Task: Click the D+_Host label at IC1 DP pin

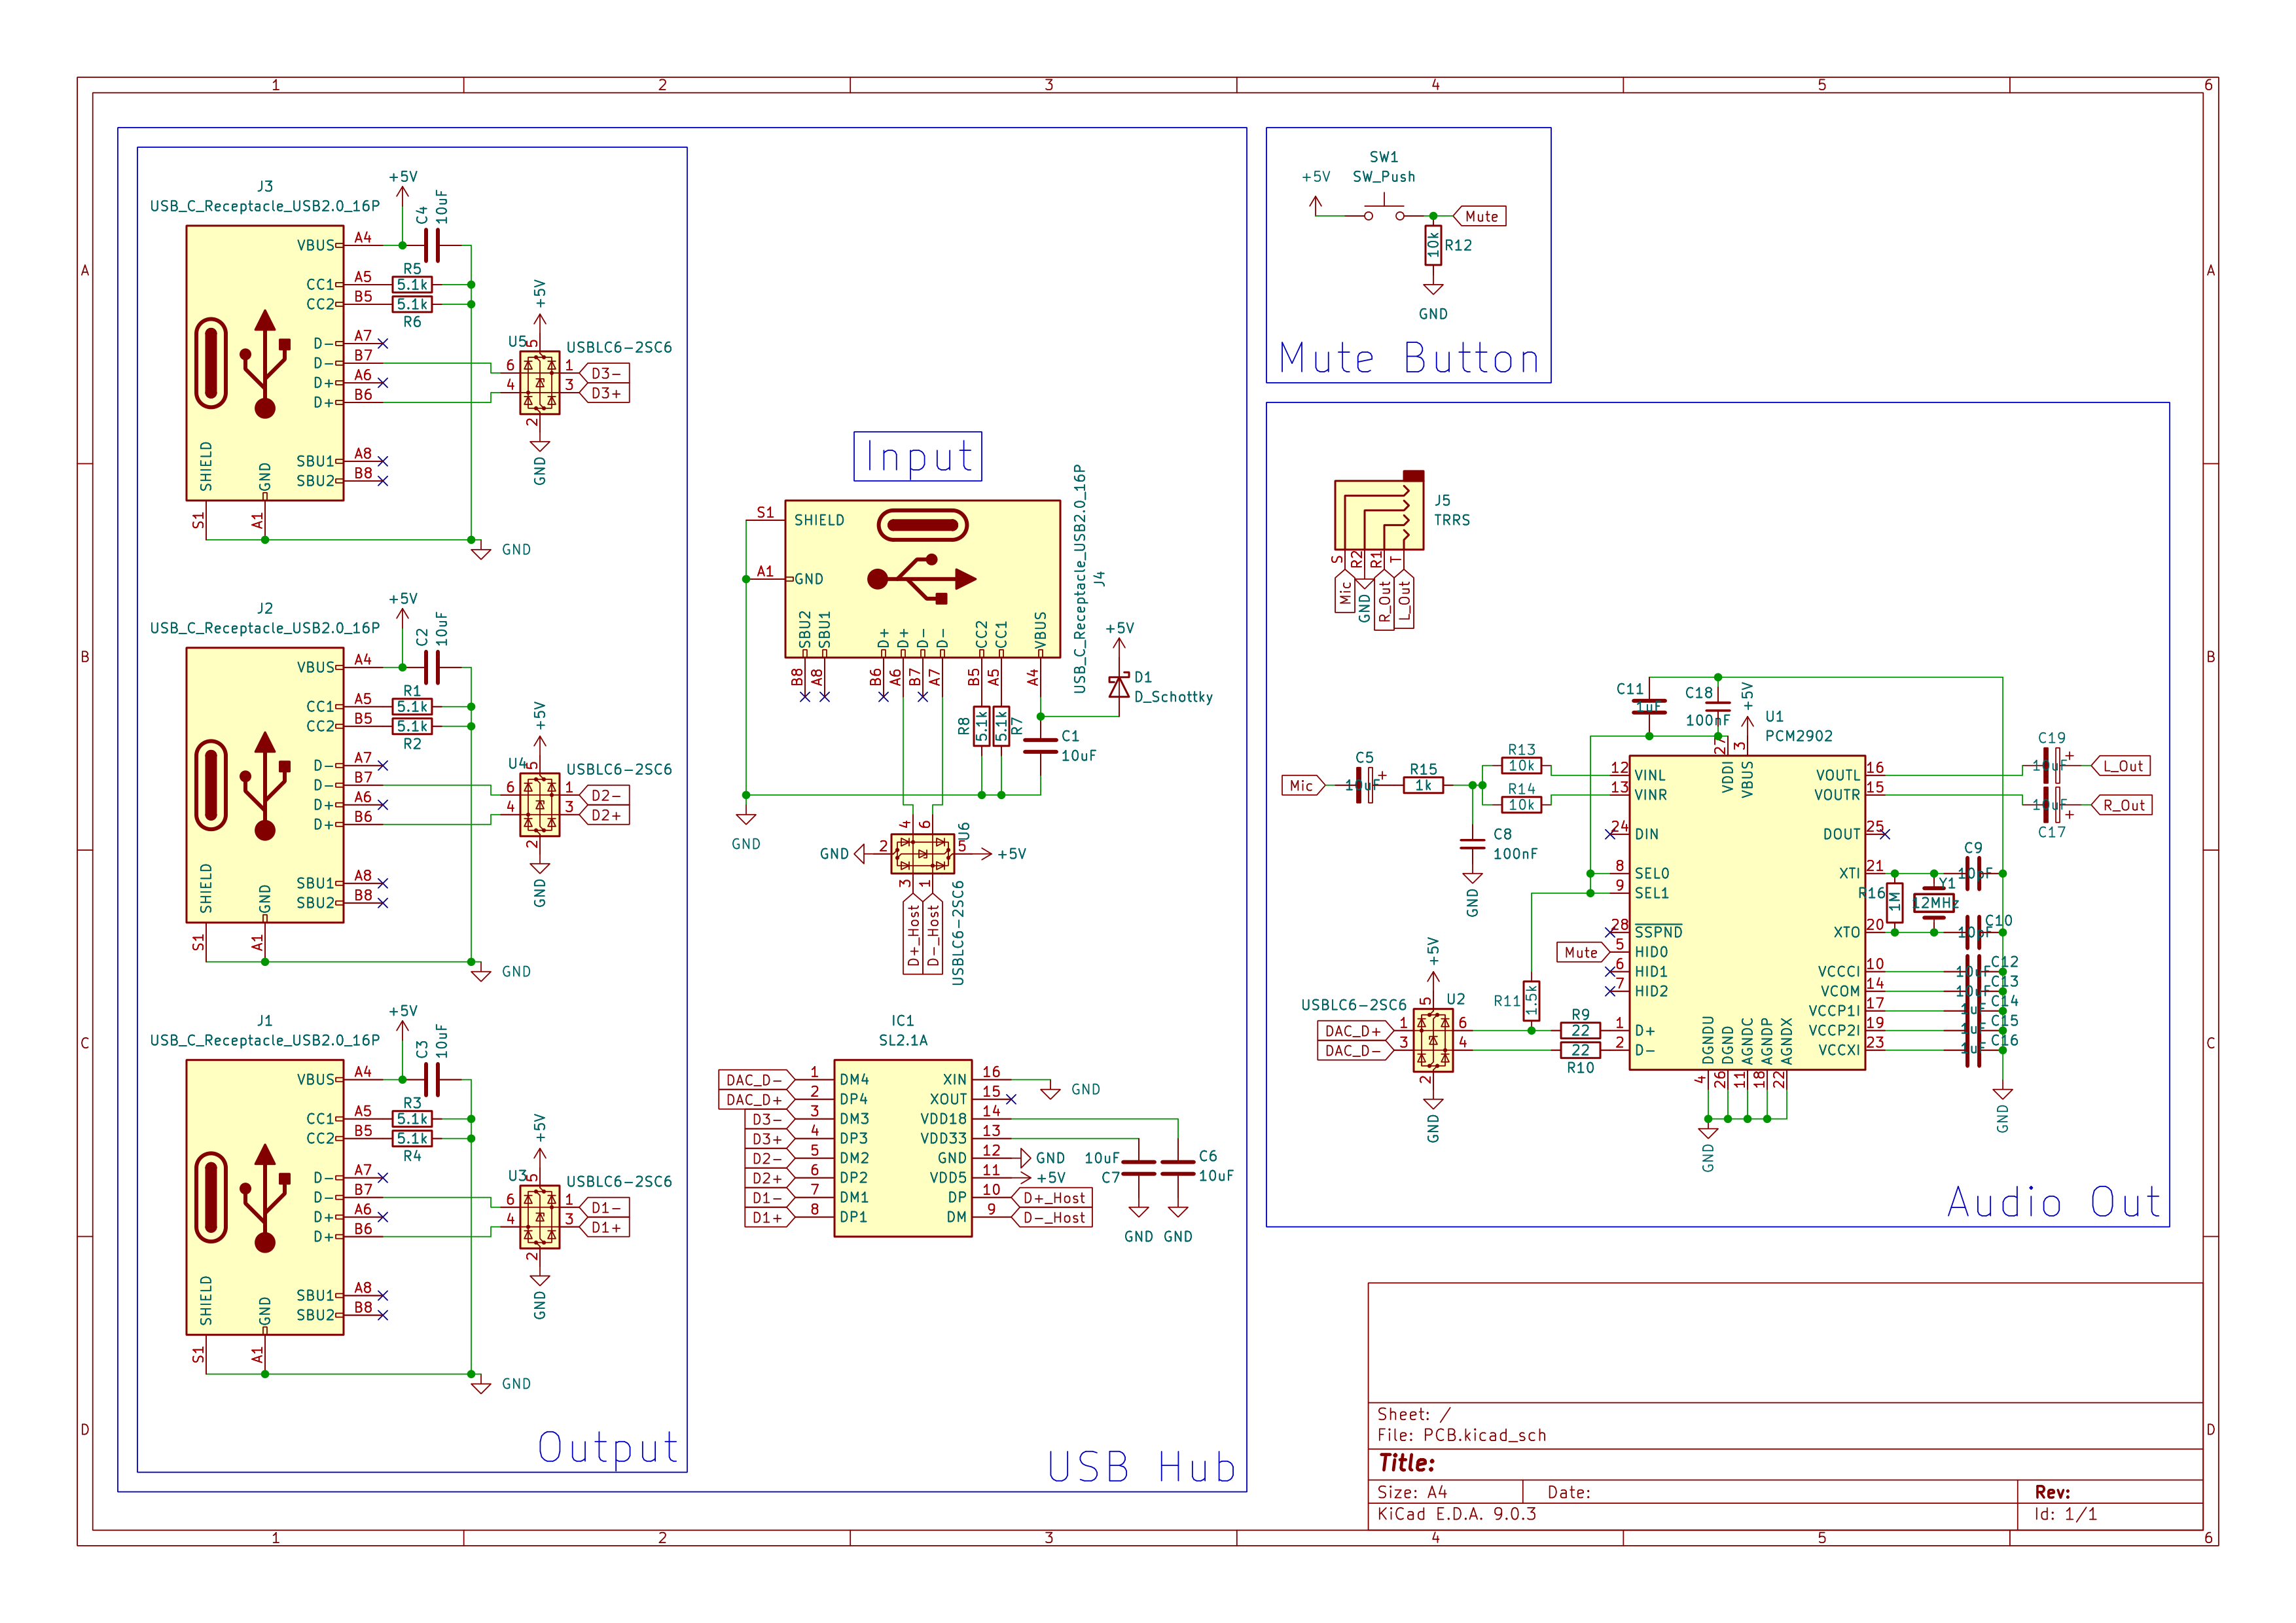Action: (x=1052, y=1197)
